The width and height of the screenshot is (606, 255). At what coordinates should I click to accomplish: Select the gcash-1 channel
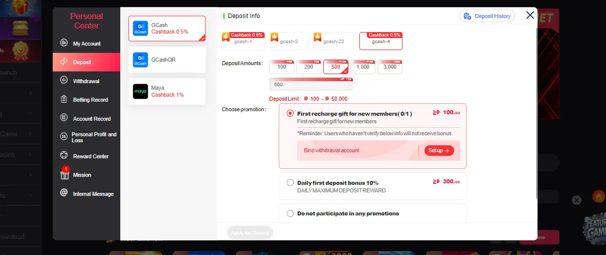[x=243, y=41]
